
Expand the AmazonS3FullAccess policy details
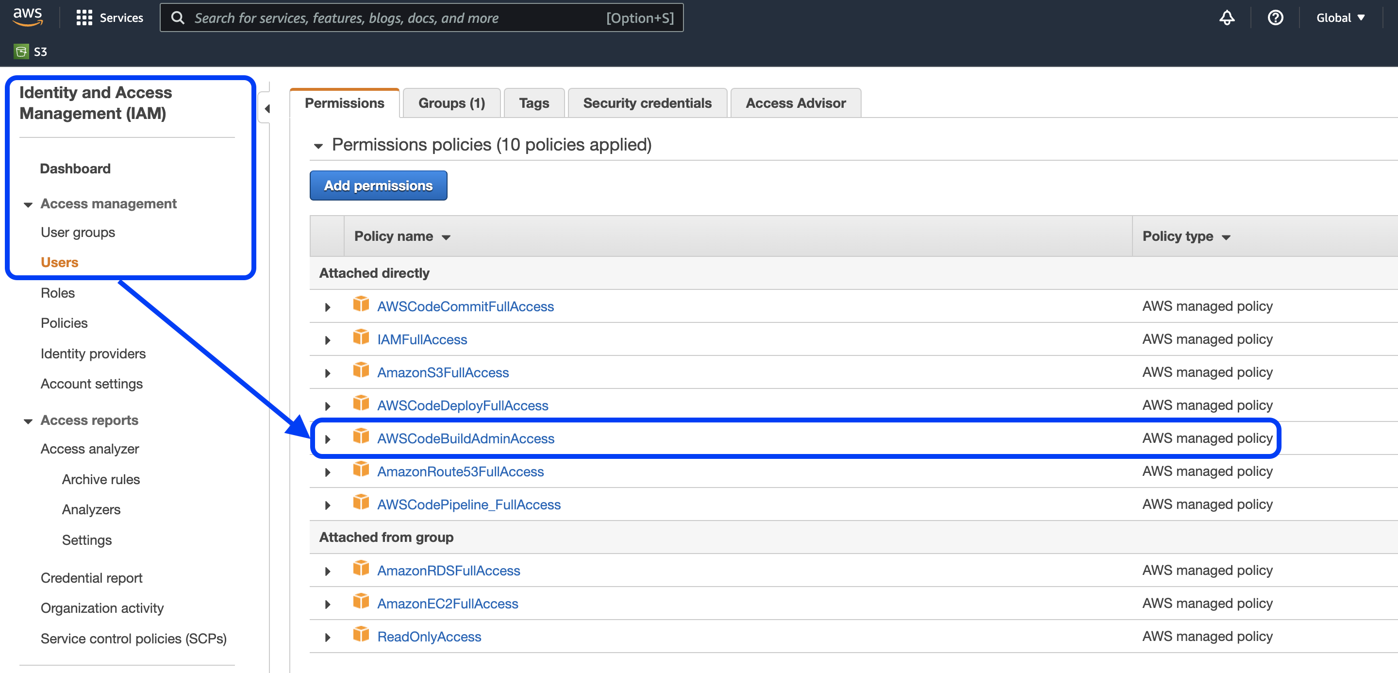click(328, 373)
